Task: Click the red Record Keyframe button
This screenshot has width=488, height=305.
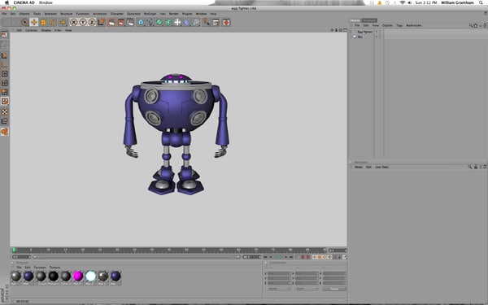Action: coord(303,257)
